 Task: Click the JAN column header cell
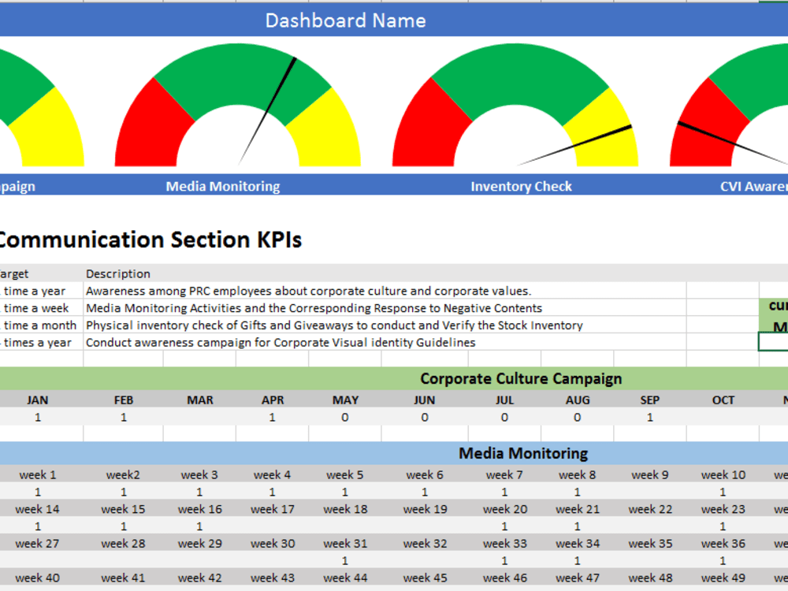[x=36, y=400]
